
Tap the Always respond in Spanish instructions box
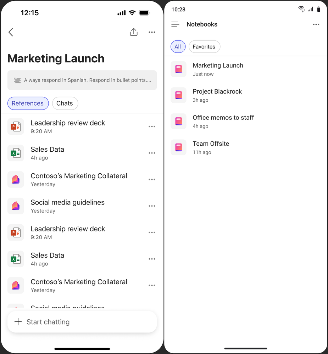[x=82, y=80]
